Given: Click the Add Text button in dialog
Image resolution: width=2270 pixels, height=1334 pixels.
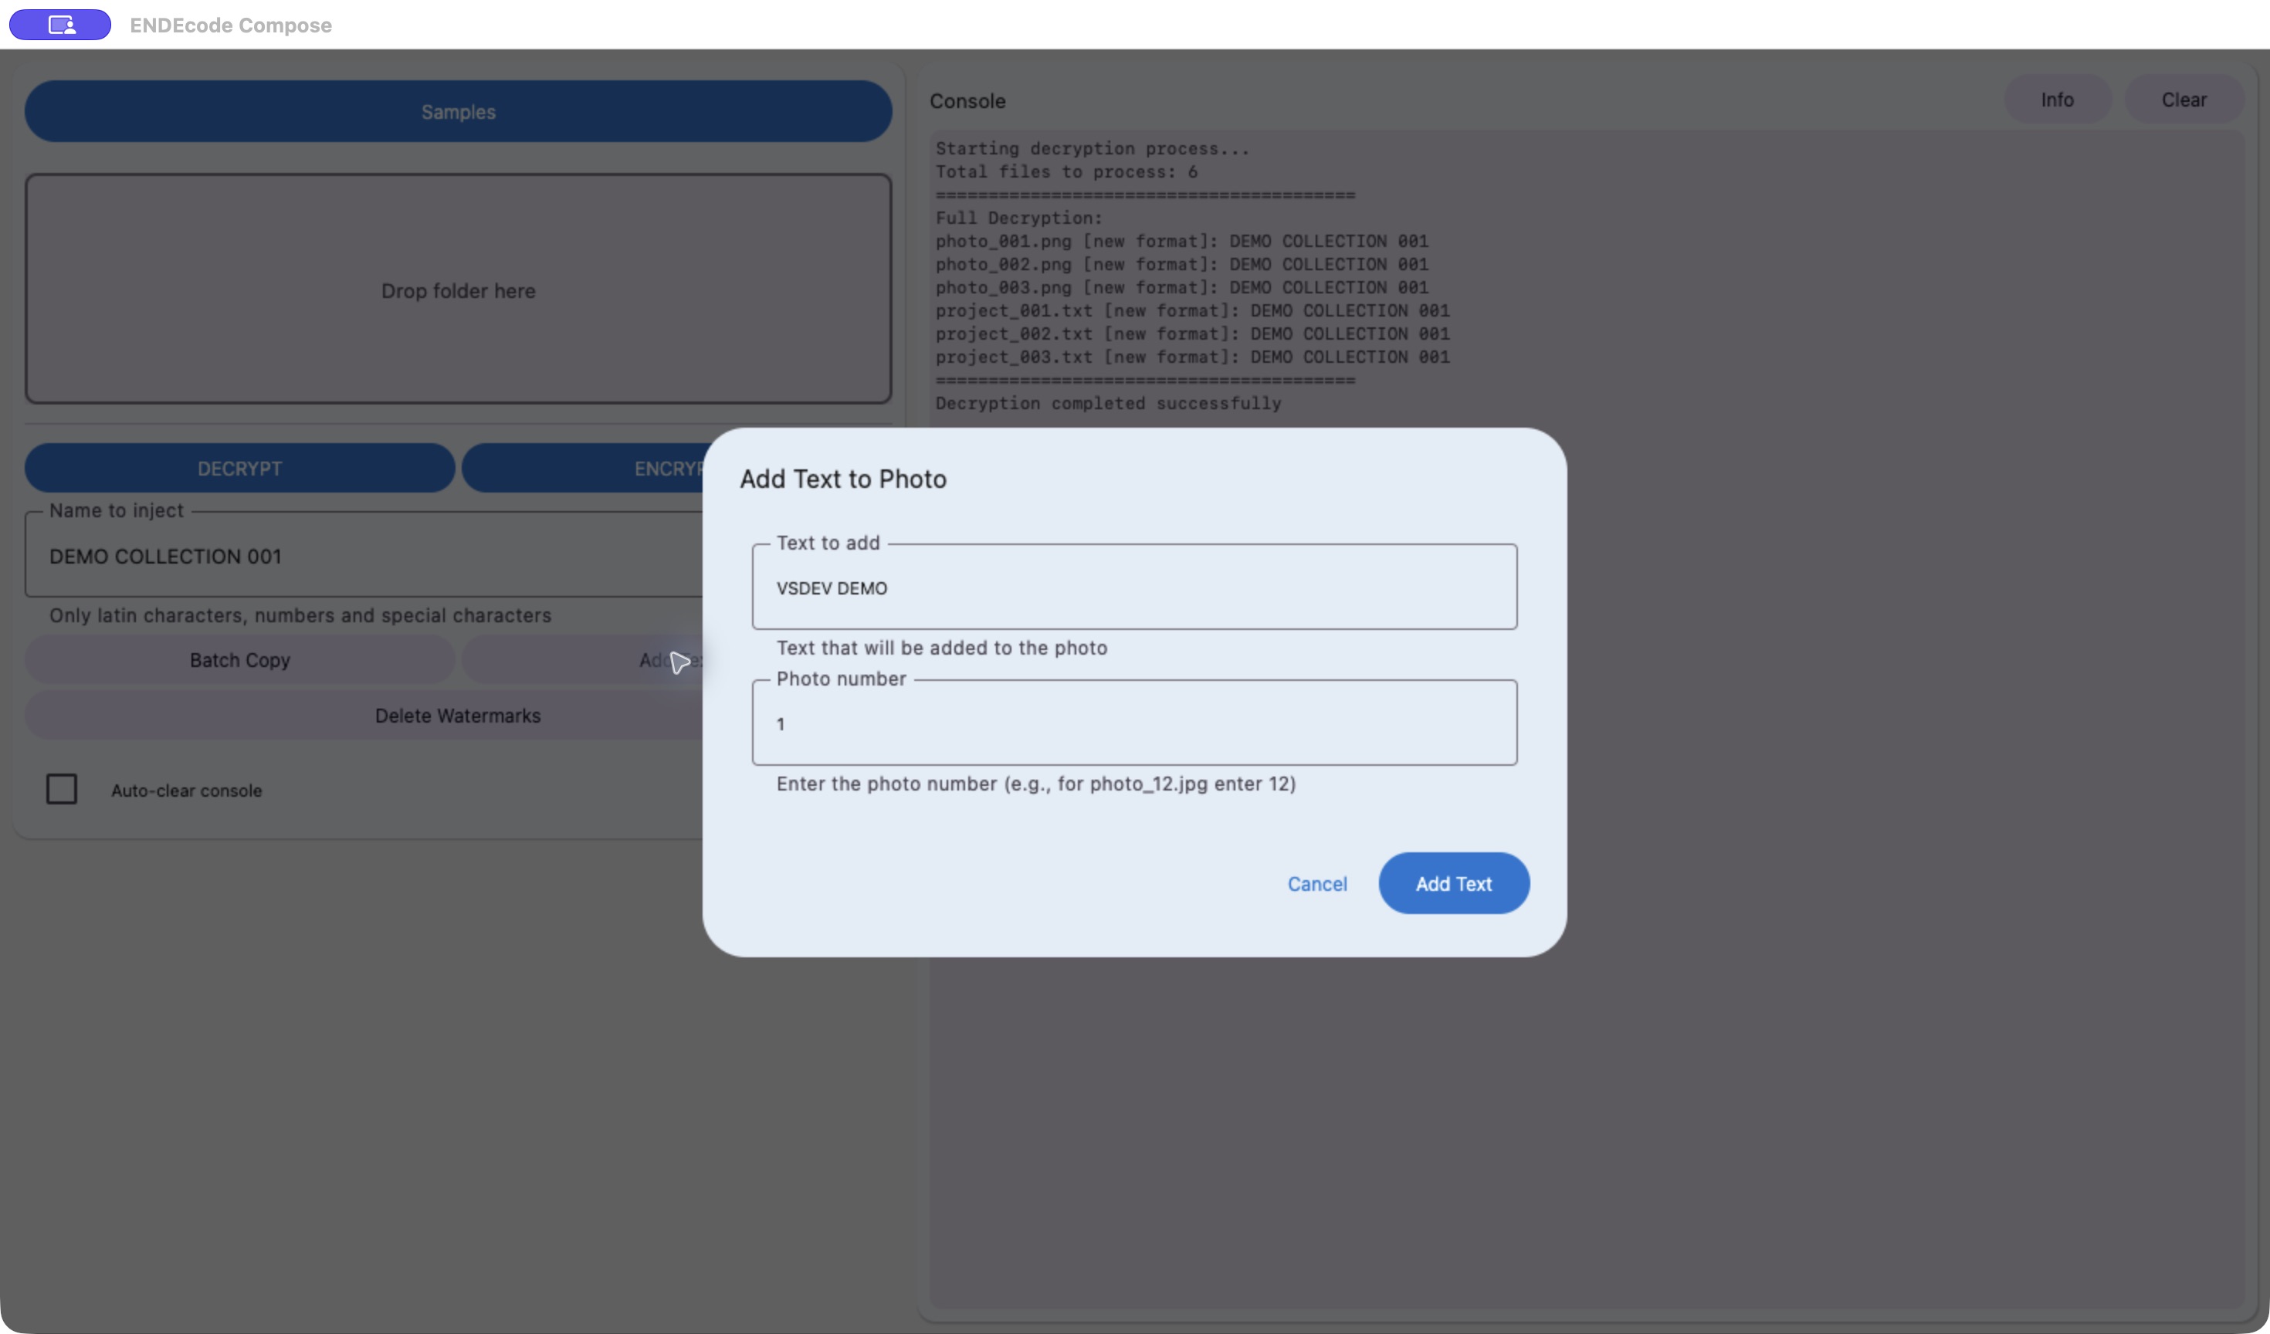Looking at the screenshot, I should click(1453, 884).
